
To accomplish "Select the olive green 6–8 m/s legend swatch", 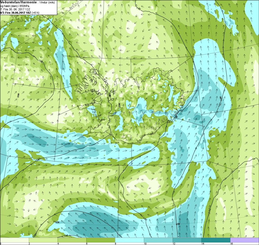I will pos(100,240).
